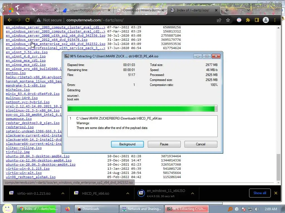Open the network tray icon
285x213 pixels.
coord(250,209)
